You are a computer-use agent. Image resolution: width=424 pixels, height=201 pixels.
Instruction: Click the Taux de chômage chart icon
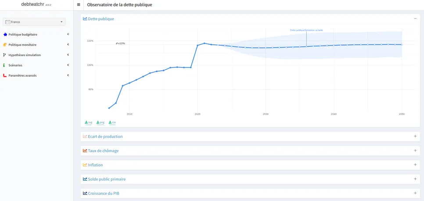pos(85,151)
